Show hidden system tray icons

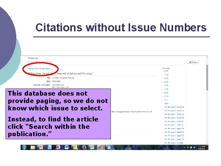[184, 148]
